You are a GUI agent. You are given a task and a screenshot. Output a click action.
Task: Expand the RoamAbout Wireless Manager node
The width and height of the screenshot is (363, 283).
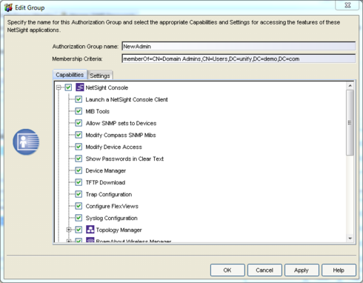tap(69, 241)
